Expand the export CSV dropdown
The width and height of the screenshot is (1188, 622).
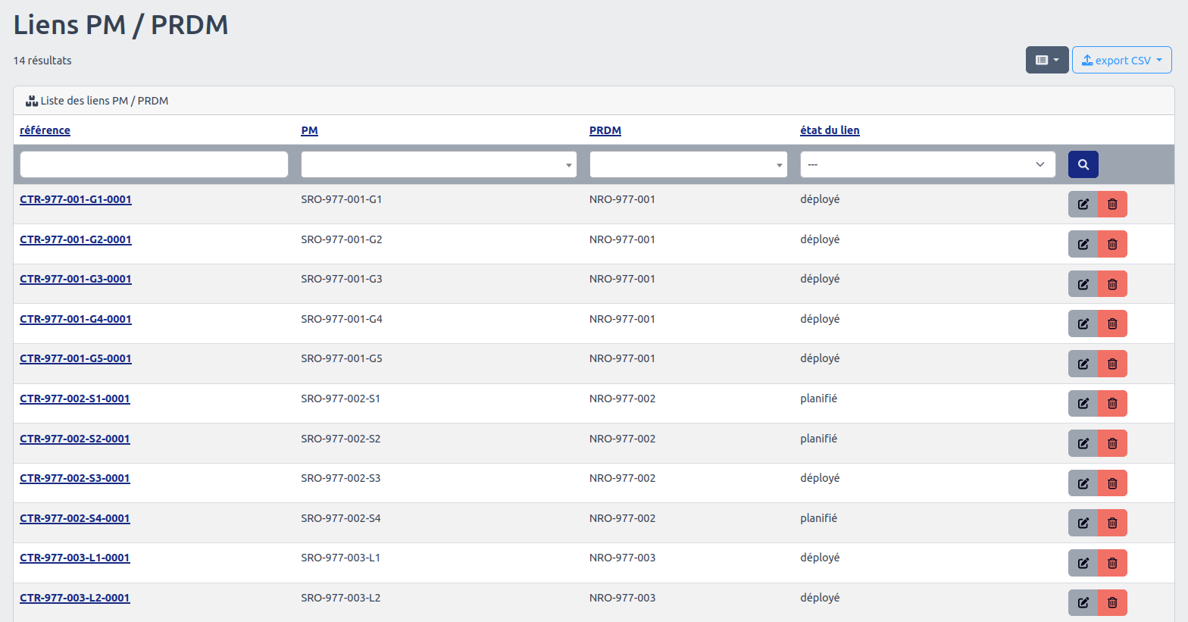point(1121,60)
